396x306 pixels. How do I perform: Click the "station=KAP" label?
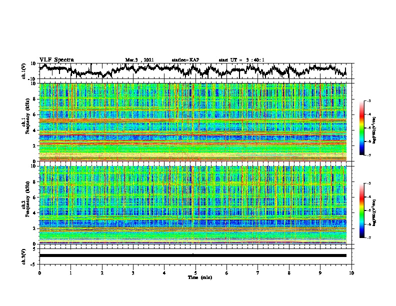pyautogui.click(x=185, y=60)
